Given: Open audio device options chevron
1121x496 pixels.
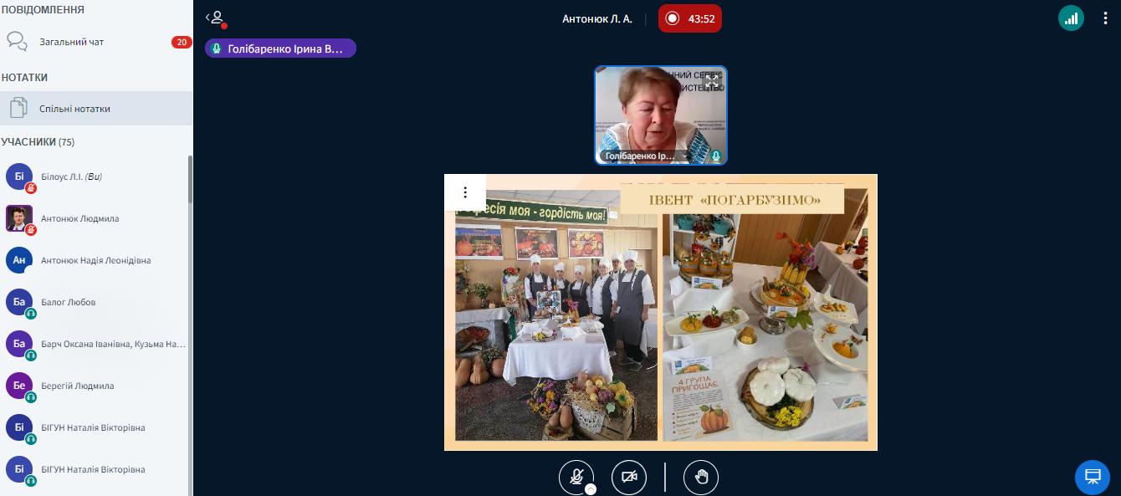Looking at the screenshot, I should click(x=591, y=489).
